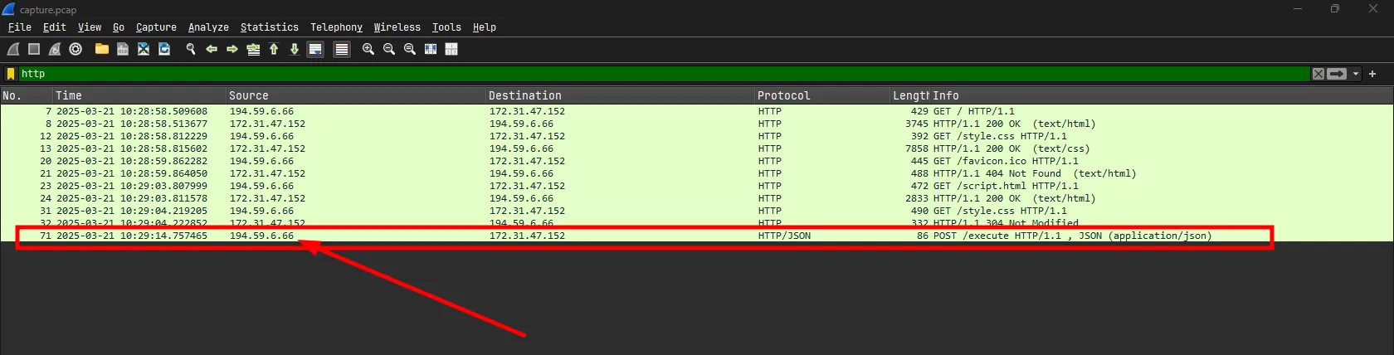This screenshot has height=355, width=1394.
Task: Jump to the first packet
Action: tap(274, 50)
